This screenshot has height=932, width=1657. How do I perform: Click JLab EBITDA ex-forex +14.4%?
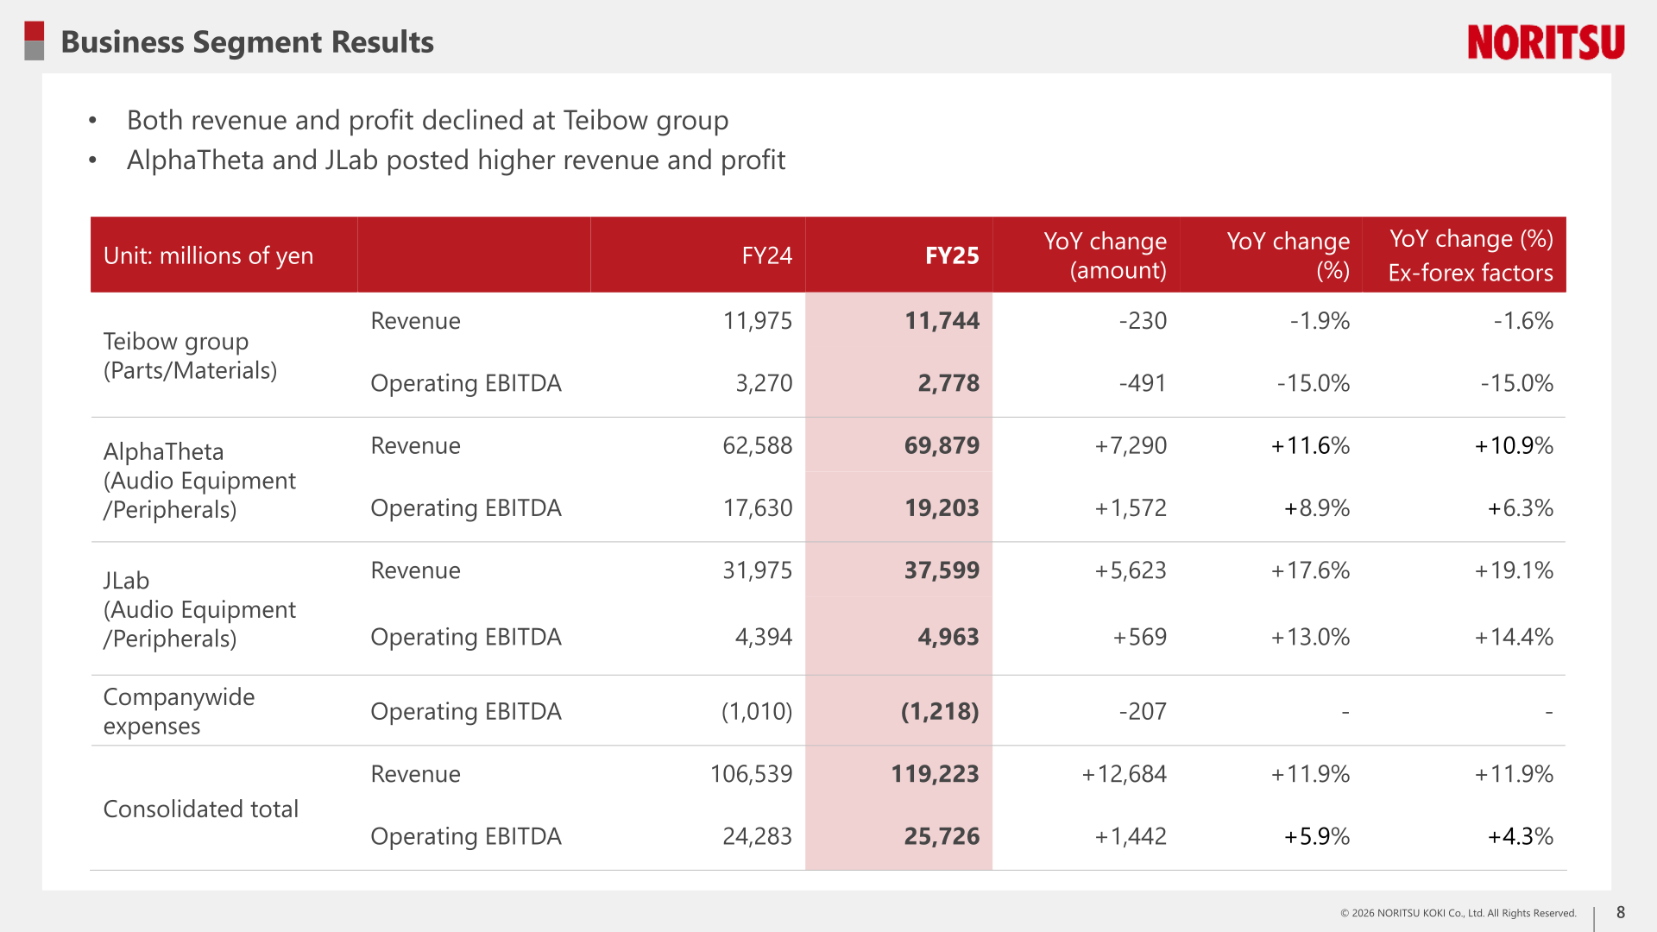pyautogui.click(x=1514, y=637)
